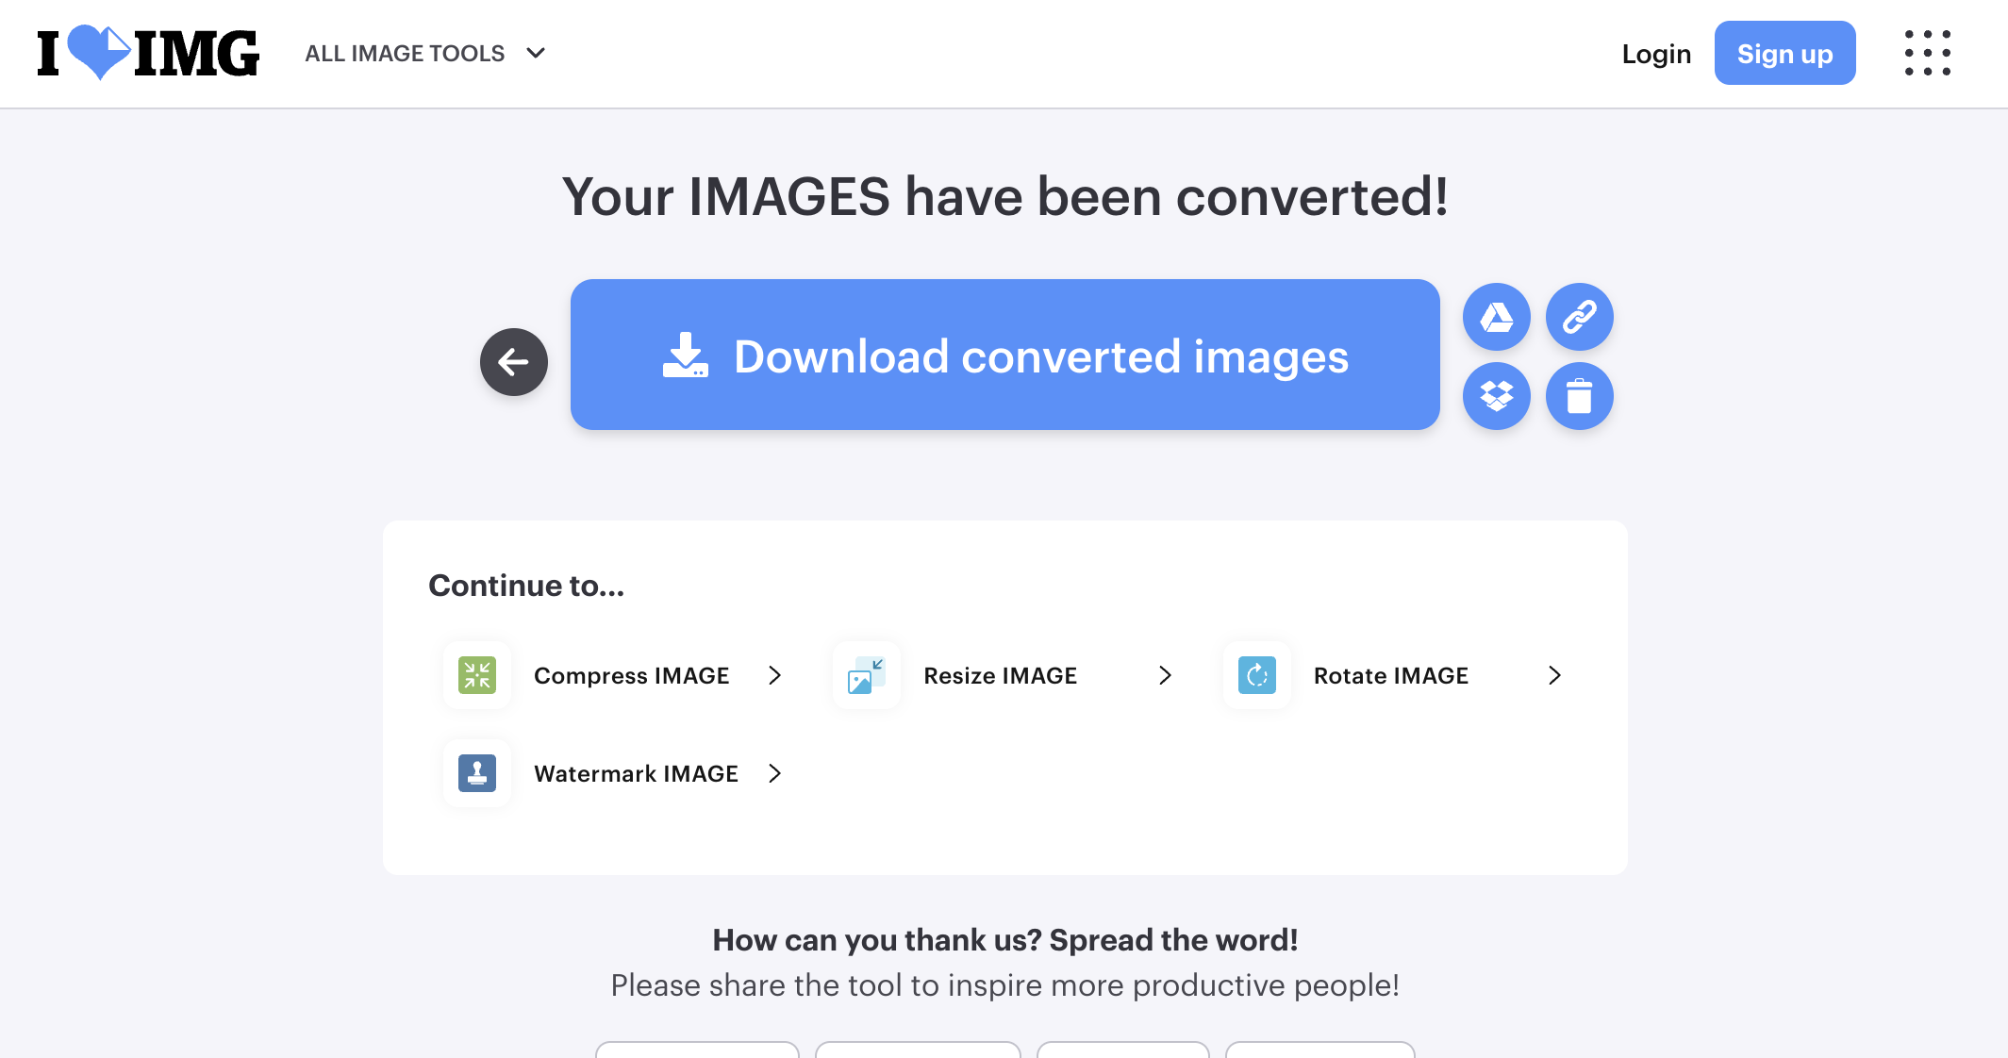The image size is (2008, 1058).
Task: Save to Google Drive icon
Action: click(1496, 317)
